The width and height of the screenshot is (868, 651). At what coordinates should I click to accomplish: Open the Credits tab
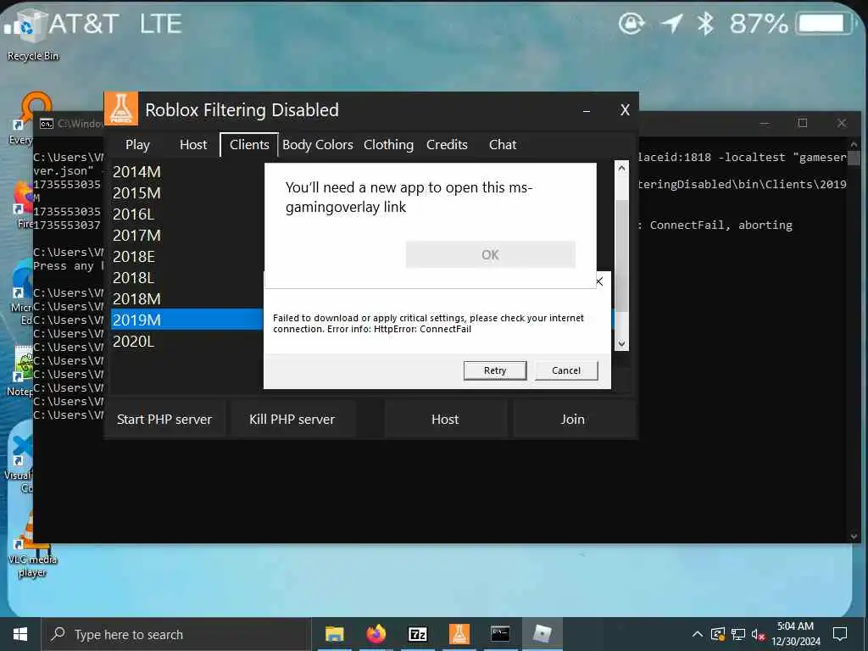(x=447, y=144)
